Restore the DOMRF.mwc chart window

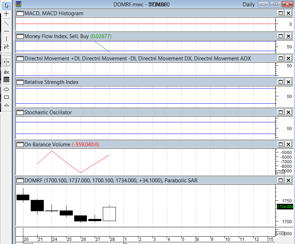click(275, 4)
